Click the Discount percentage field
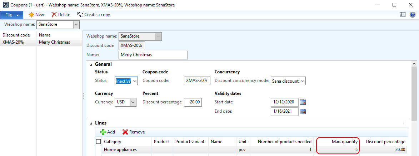This screenshot has height=156, width=419. tap(193, 102)
